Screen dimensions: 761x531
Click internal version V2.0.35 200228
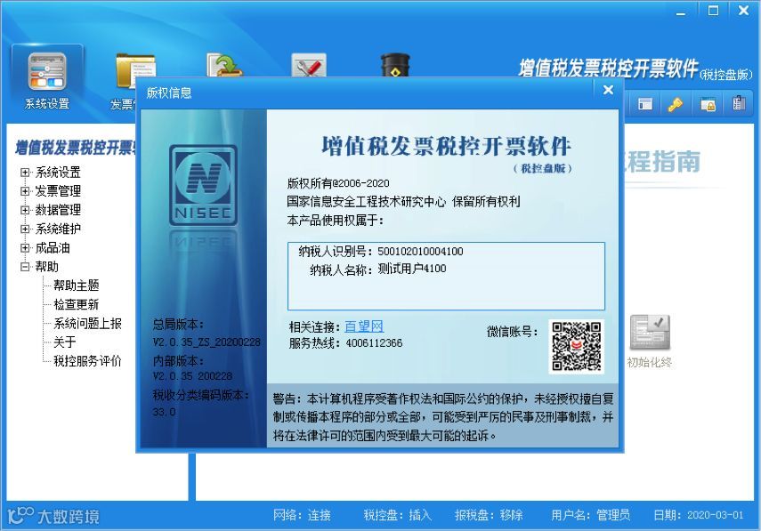[x=192, y=376]
